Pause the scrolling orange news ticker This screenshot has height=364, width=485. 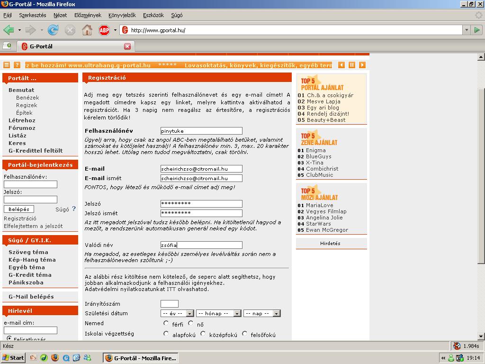[x=352, y=65]
